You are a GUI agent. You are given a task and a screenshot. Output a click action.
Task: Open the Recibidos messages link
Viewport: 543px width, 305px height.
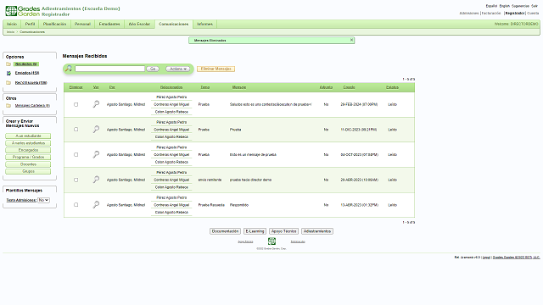tap(26, 64)
